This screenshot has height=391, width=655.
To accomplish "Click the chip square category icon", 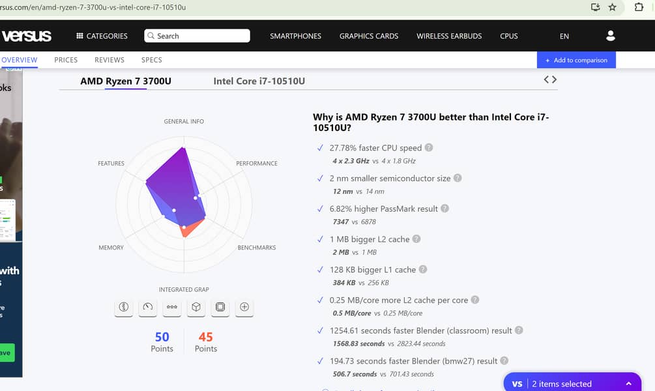I will (x=220, y=307).
